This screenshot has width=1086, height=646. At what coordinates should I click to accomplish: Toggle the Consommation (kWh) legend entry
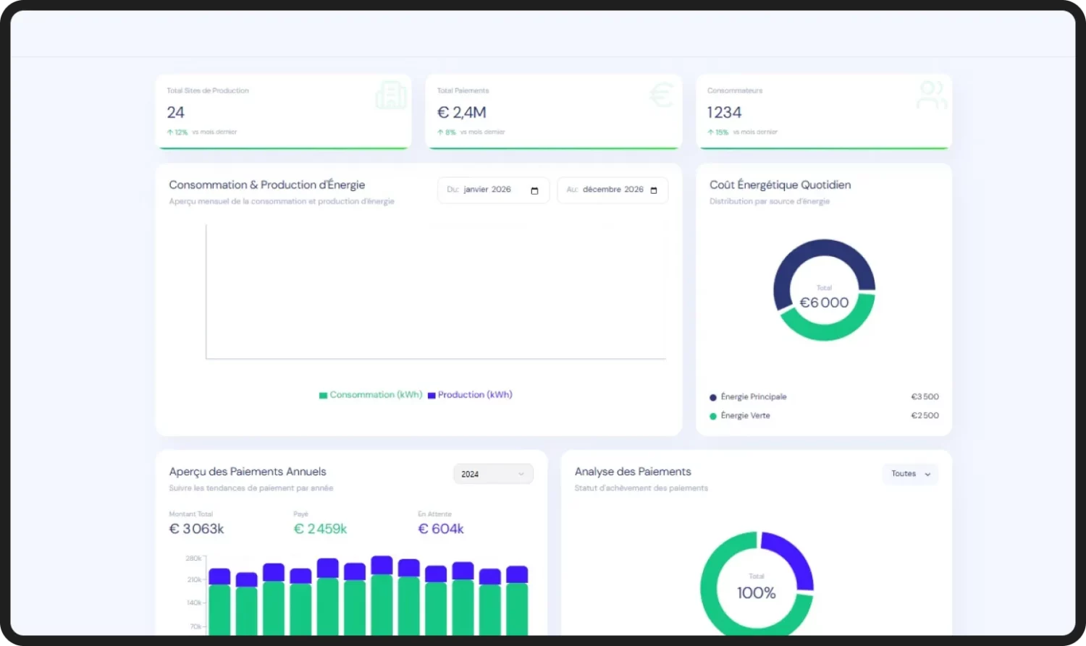(x=371, y=394)
